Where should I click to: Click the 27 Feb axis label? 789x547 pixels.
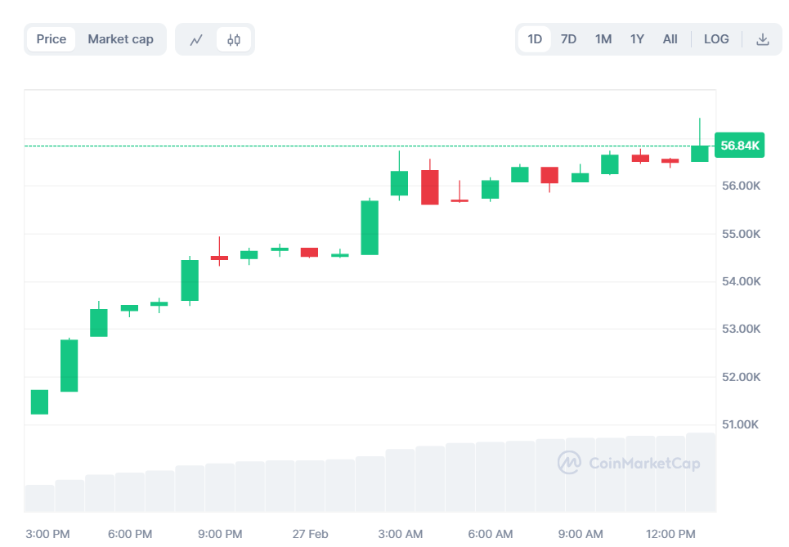pyautogui.click(x=311, y=534)
